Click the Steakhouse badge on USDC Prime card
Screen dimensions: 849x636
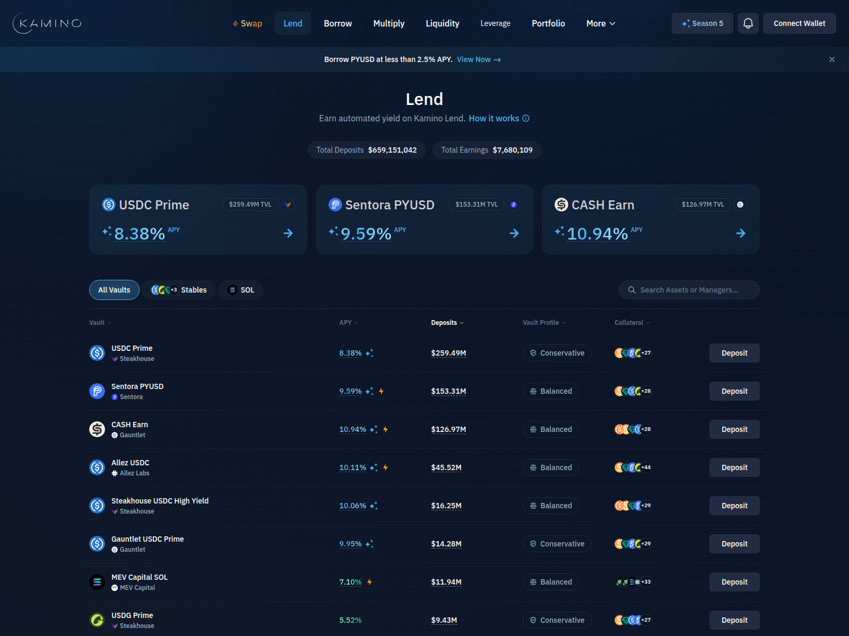coord(288,205)
